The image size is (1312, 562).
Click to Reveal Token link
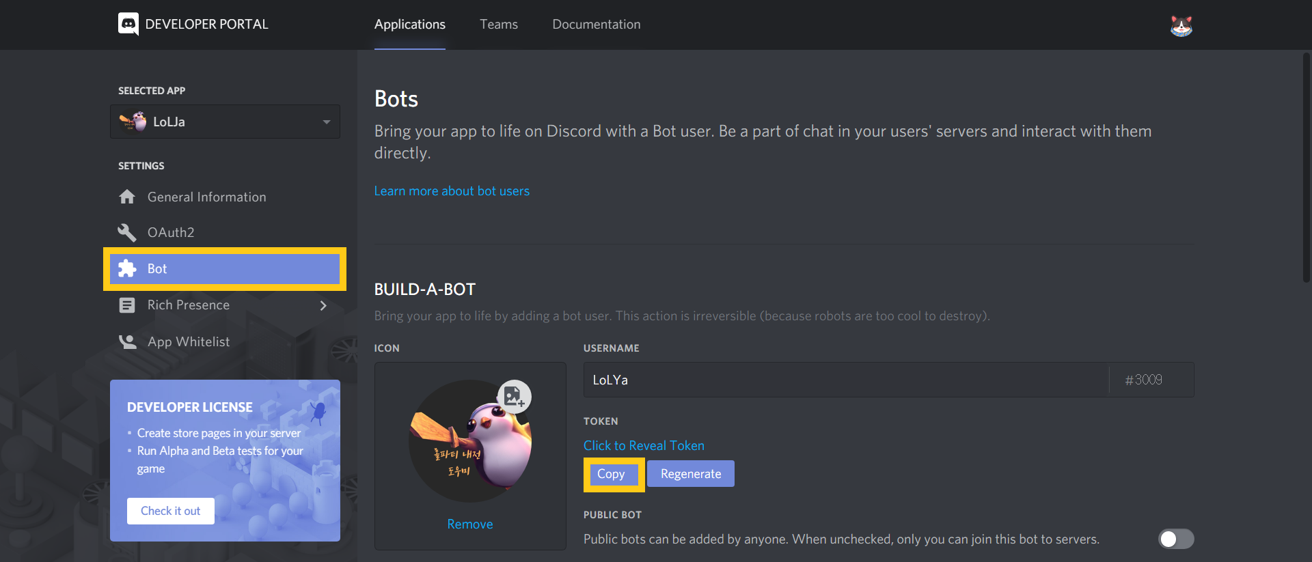click(644, 445)
